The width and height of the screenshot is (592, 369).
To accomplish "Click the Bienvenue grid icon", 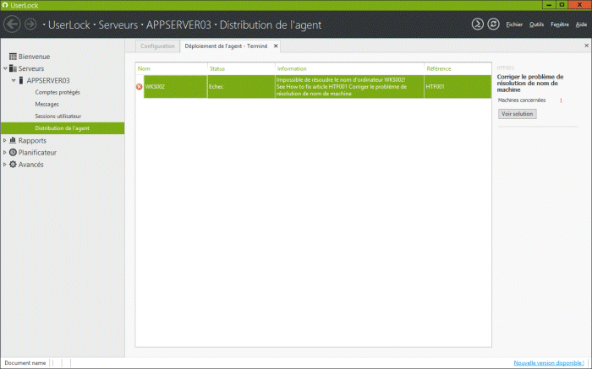I will [x=13, y=57].
